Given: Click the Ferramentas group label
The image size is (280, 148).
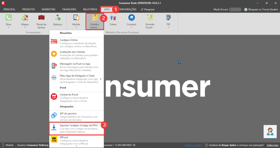Looking at the screenshot, I should [33, 32].
